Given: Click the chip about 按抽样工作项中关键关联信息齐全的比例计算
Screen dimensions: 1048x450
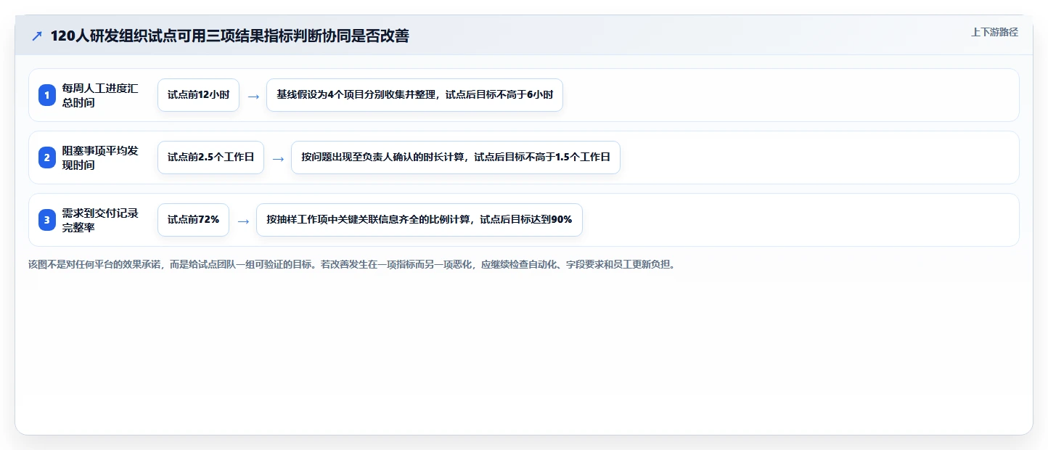Looking at the screenshot, I should pos(419,220).
